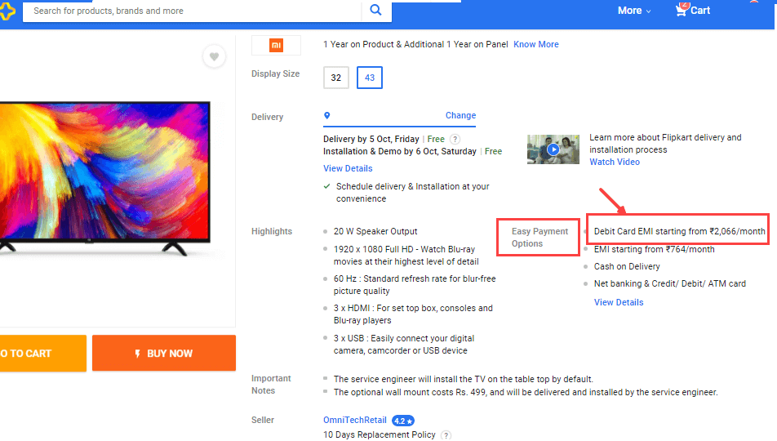Open replacement policy help question mark
The height and width of the screenshot is (441, 777).
(446, 435)
